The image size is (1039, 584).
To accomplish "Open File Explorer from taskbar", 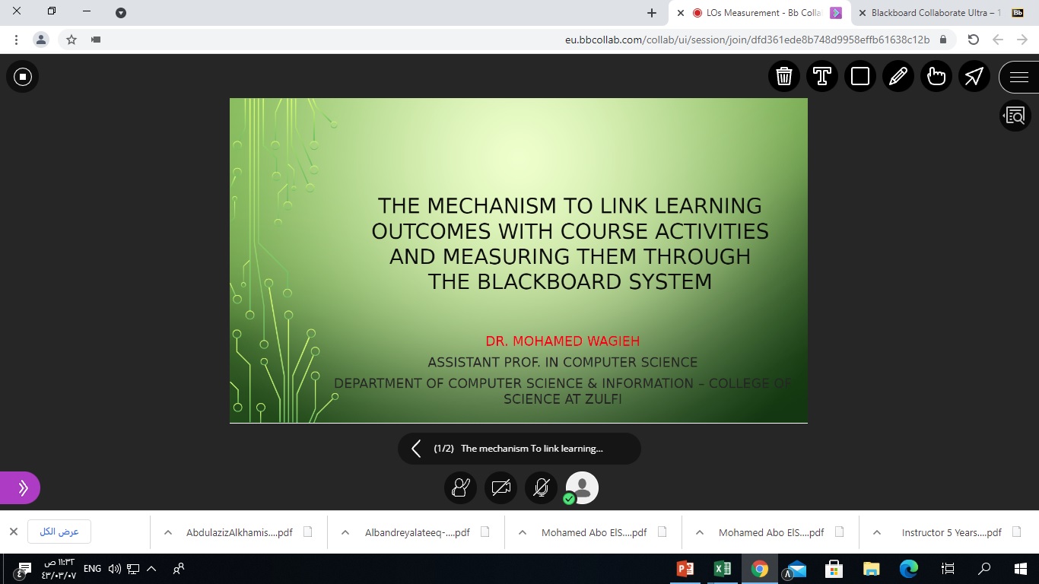I will coord(871,569).
